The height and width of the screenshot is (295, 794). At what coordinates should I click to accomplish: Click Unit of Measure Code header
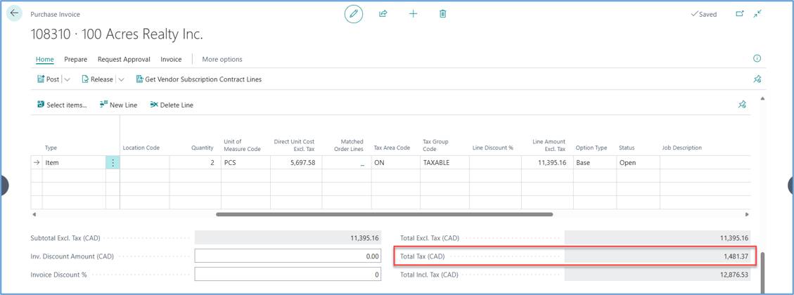(x=242, y=145)
